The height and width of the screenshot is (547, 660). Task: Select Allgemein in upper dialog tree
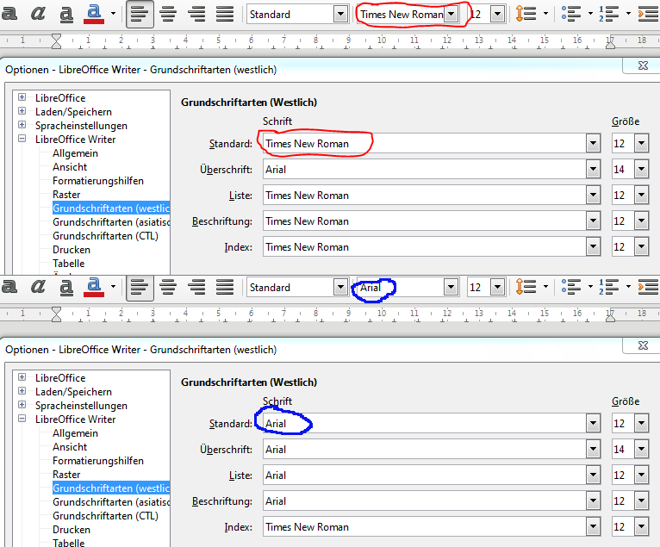point(75,153)
